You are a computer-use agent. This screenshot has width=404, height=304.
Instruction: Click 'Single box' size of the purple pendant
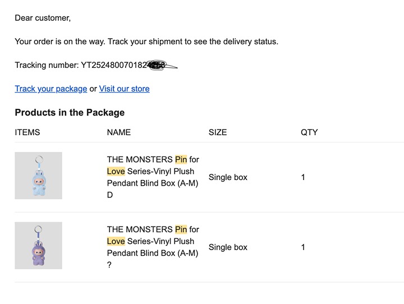[x=228, y=247]
